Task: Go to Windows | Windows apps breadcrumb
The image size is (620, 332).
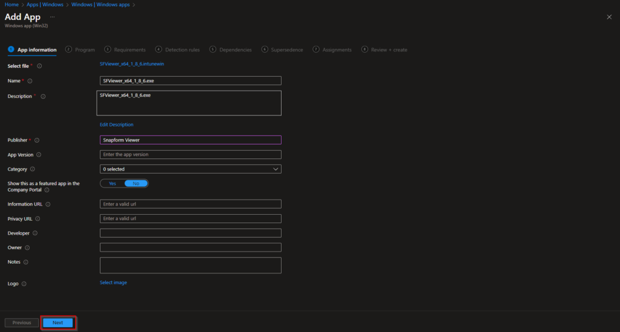Action: point(101,5)
